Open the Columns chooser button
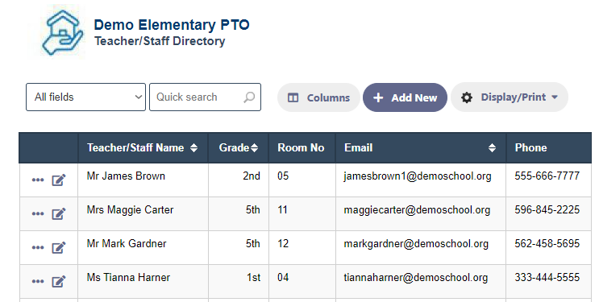The width and height of the screenshot is (599, 302). coord(318,97)
